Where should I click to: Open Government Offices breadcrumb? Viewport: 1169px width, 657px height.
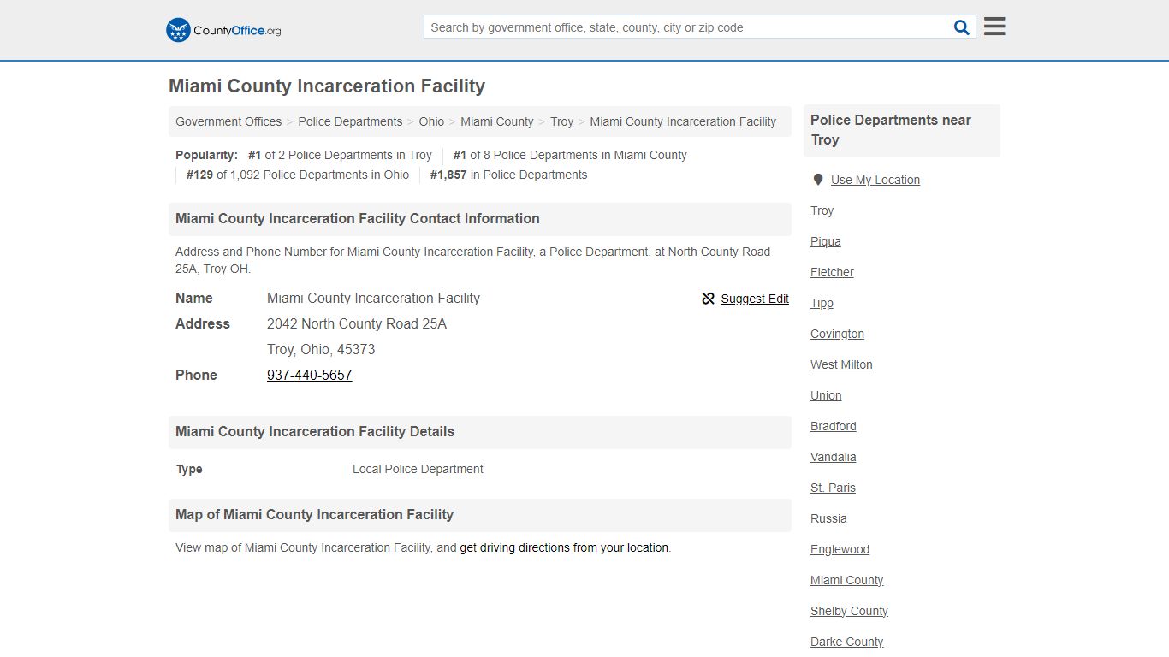tap(228, 121)
